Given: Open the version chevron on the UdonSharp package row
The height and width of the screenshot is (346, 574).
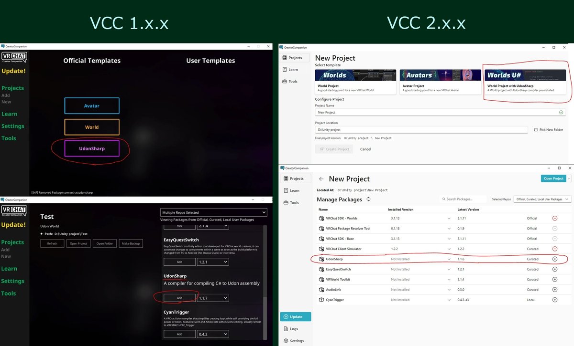Looking at the screenshot, I should (449, 259).
